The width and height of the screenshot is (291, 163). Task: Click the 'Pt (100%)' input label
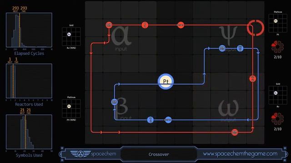(x=71, y=120)
